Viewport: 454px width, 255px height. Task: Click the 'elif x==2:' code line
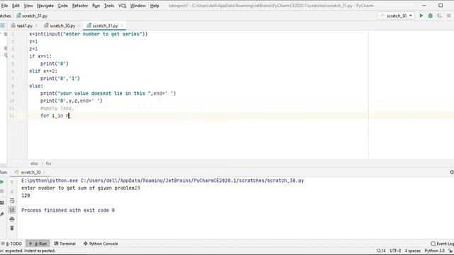click(43, 71)
